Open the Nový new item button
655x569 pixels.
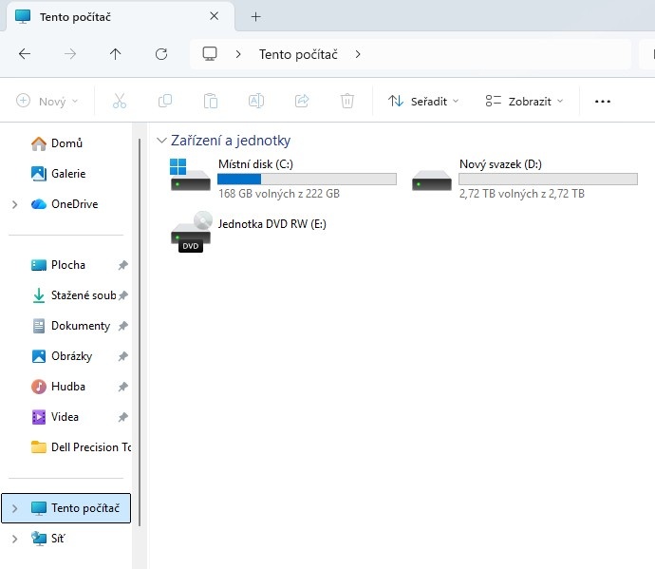(47, 101)
